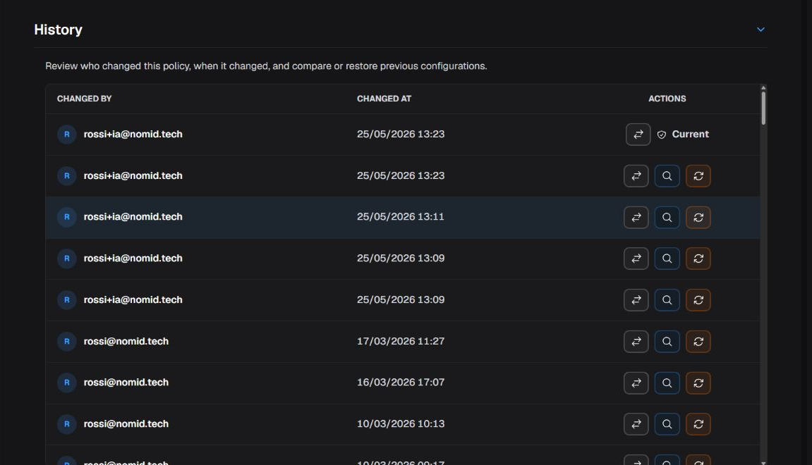Click the R avatar in 13:11 row
This screenshot has height=465, width=812.
coord(67,217)
